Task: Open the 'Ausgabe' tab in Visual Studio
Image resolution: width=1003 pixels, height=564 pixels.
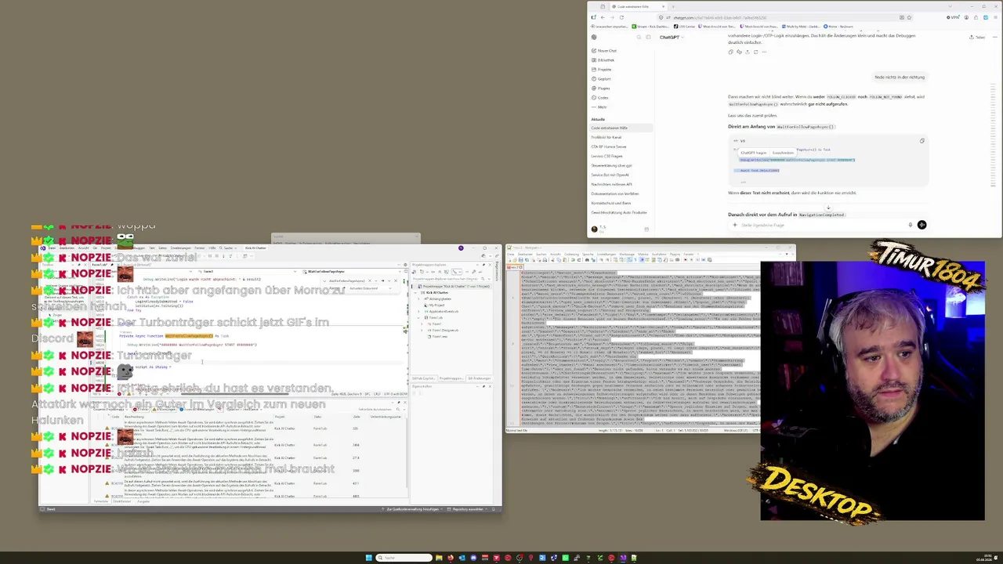Action: click(143, 501)
